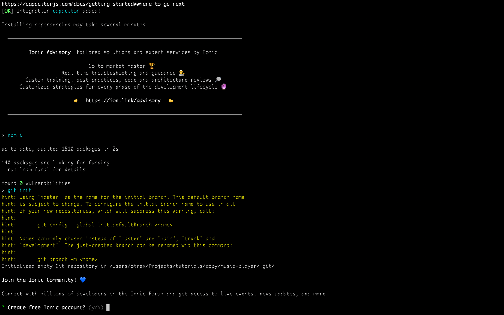Click the left-pointing hand emoji after advisory link
The height and width of the screenshot is (315, 504).
tap(170, 100)
